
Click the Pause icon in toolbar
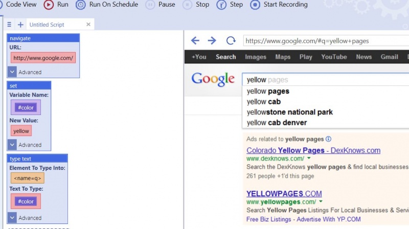pos(150,5)
